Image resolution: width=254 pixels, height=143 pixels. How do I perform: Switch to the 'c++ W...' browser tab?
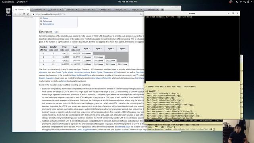(x=87, y=10)
